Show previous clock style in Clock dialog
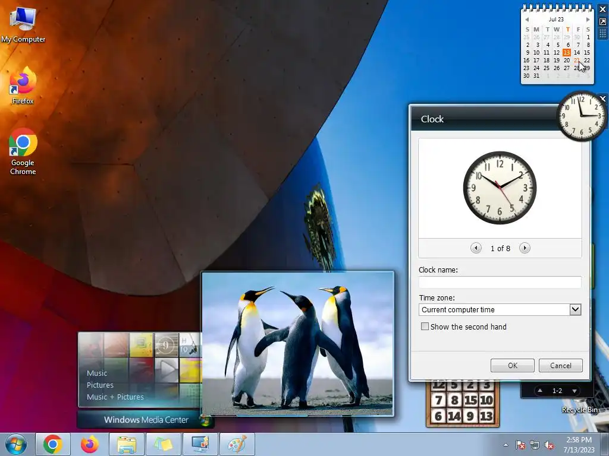609x456 pixels. click(476, 248)
